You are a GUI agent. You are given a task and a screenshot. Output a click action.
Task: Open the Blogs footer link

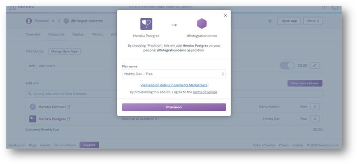33,145
